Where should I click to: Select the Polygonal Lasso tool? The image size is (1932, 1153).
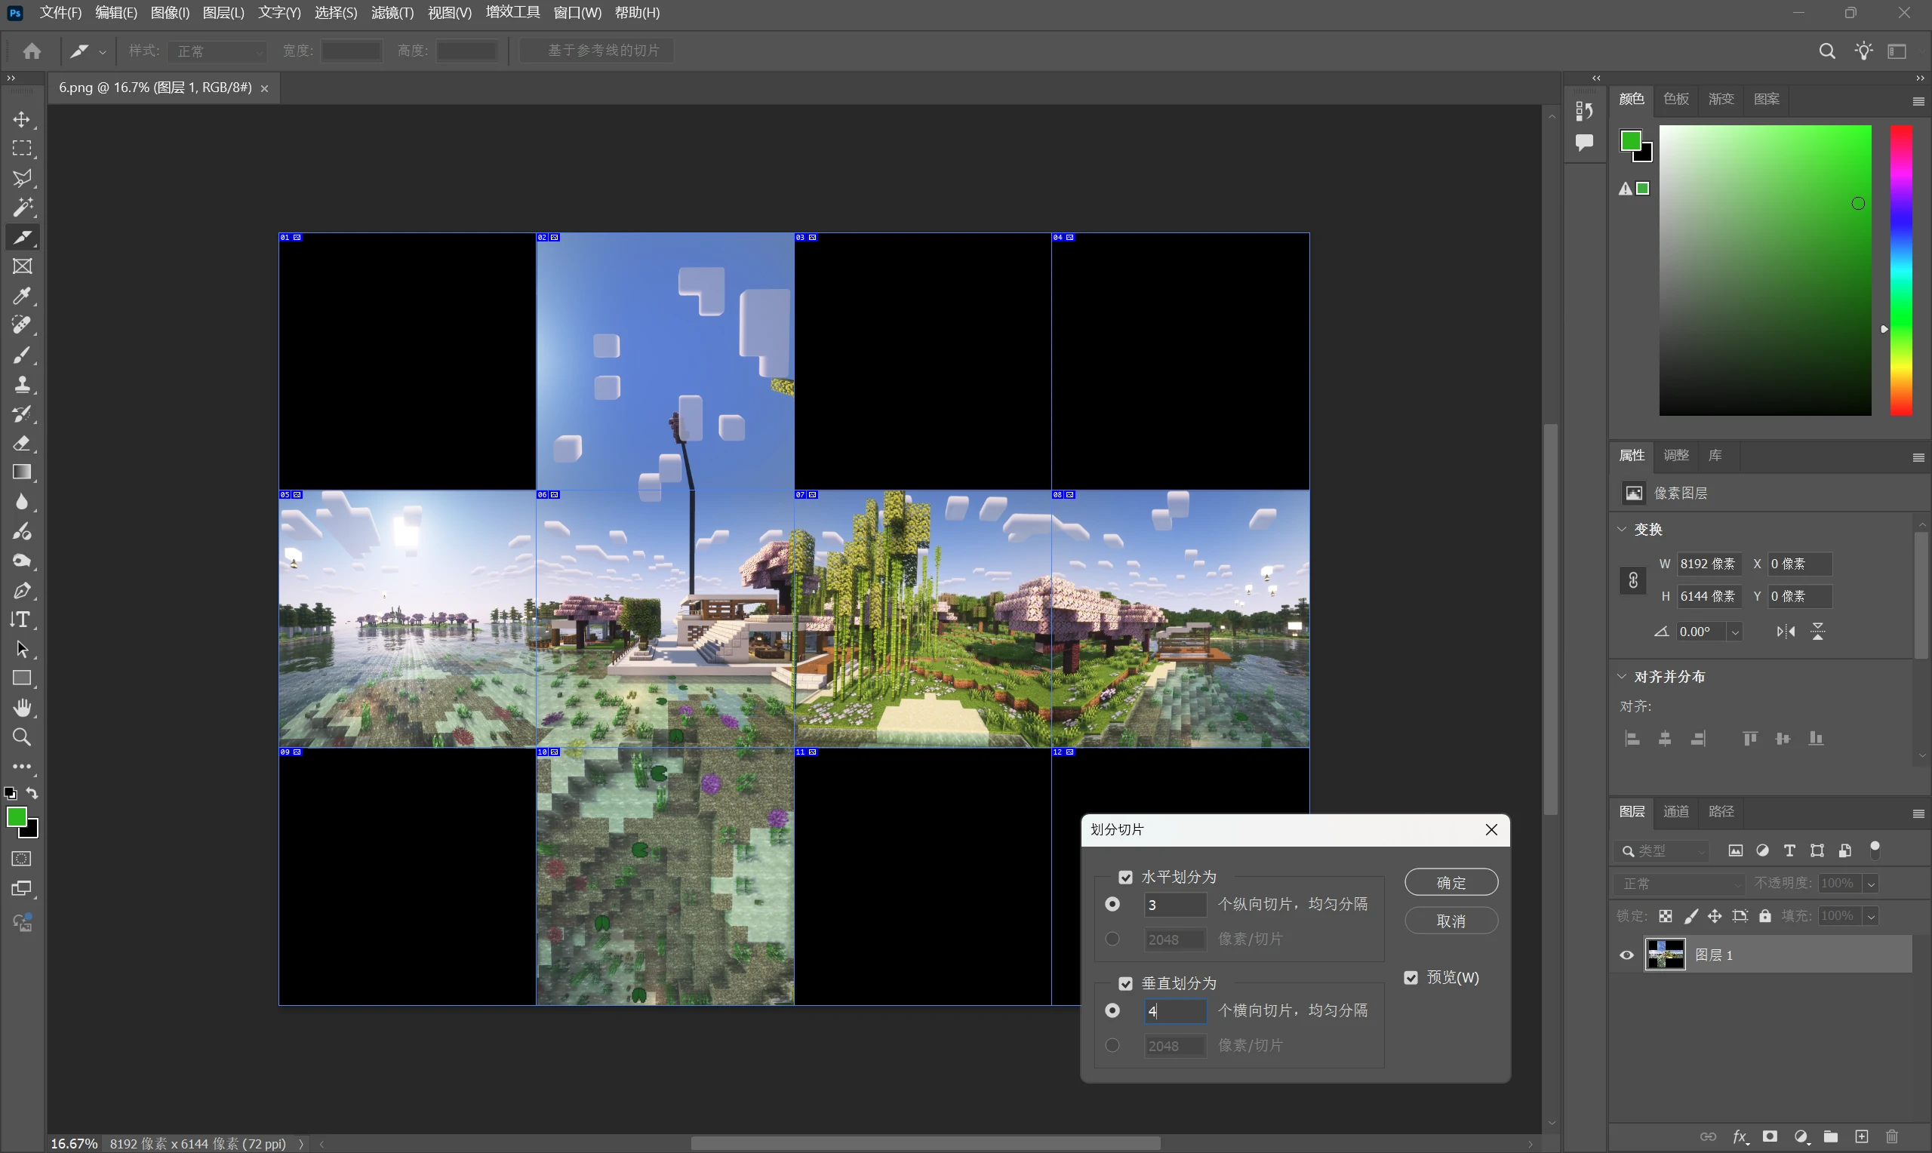point(22,178)
